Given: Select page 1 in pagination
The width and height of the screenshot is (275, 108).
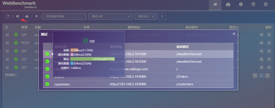Looking at the screenshot, I should pos(261,76).
